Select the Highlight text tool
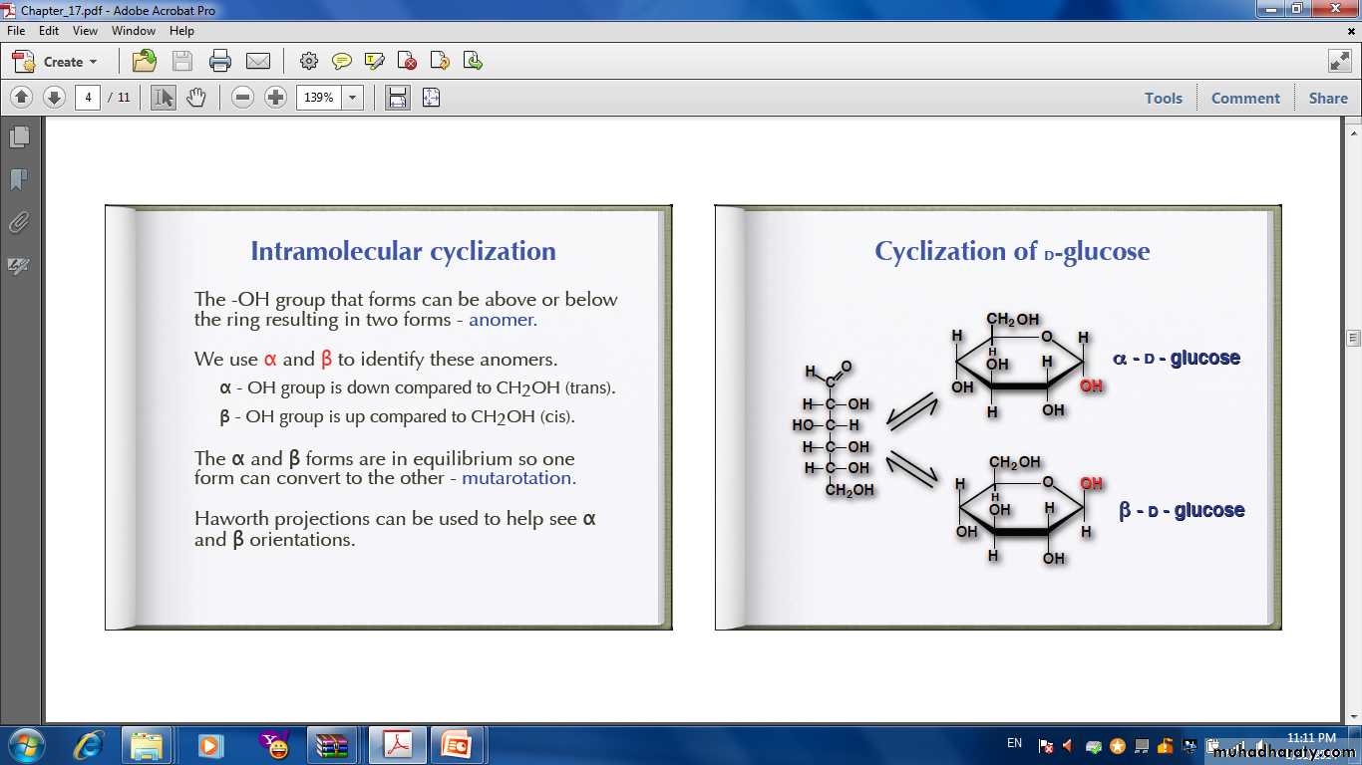The height and width of the screenshot is (765, 1362). pyautogui.click(x=375, y=61)
